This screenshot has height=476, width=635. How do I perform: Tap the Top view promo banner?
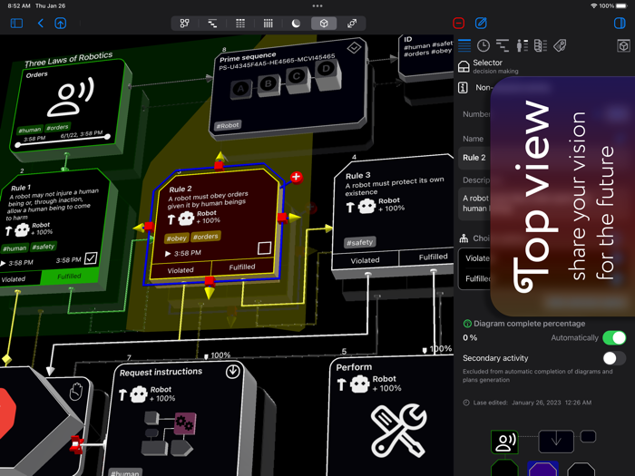click(x=563, y=196)
